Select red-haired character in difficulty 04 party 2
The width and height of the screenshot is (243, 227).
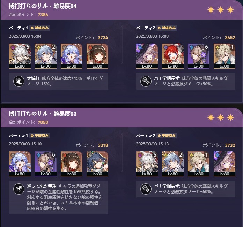tap(172, 56)
